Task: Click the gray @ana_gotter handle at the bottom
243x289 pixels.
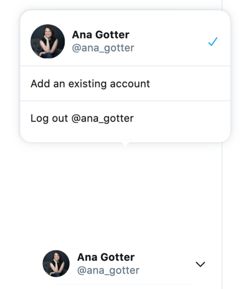Action: (x=108, y=270)
